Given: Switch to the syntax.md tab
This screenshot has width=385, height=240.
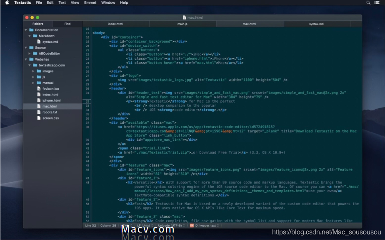Looking at the screenshot, I should [316, 24].
